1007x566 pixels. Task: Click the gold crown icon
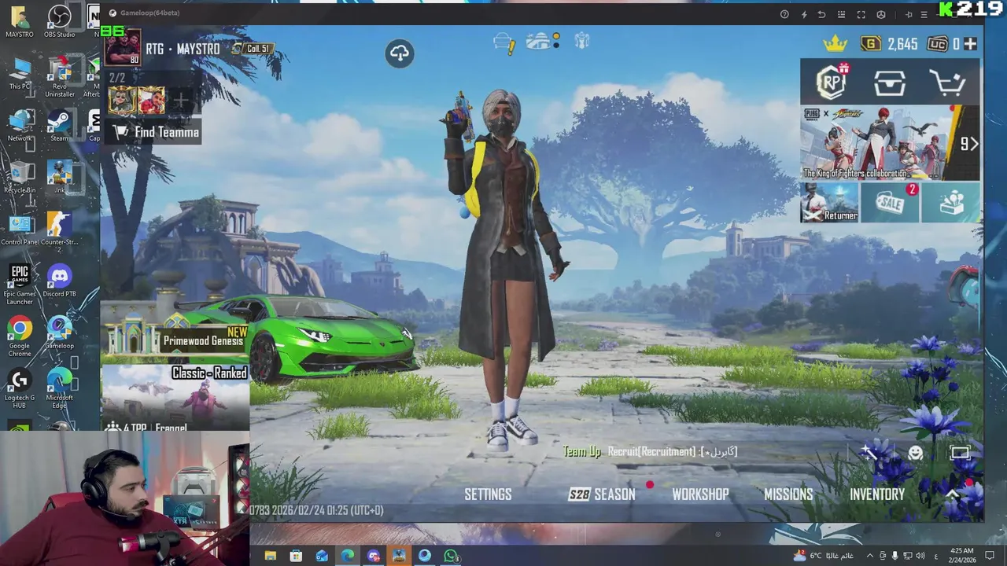(834, 43)
